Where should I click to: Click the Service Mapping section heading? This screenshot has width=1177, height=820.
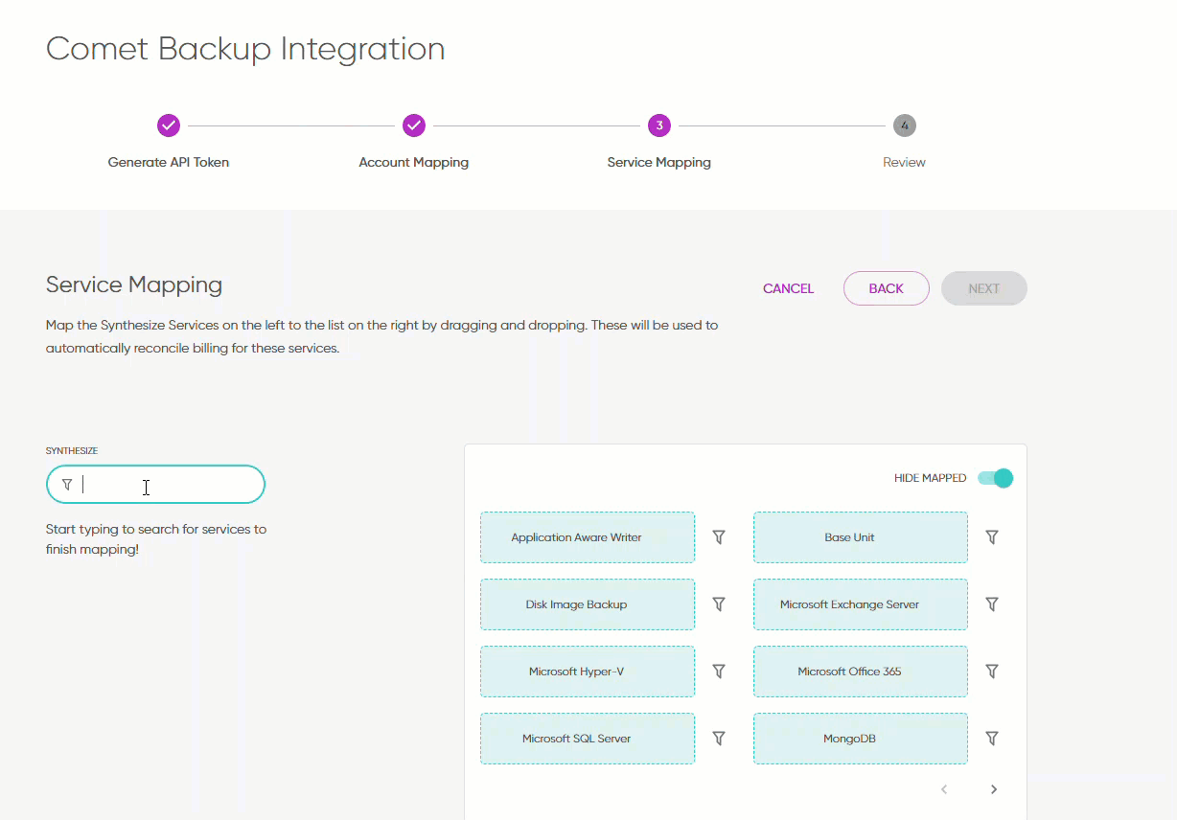(x=134, y=285)
